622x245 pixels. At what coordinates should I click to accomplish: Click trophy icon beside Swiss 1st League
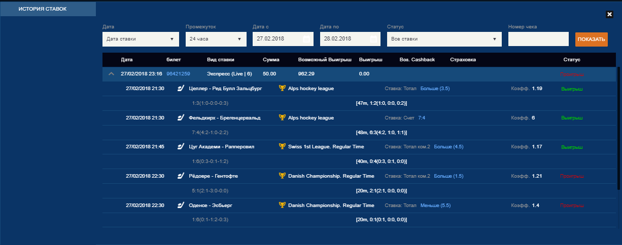282,147
